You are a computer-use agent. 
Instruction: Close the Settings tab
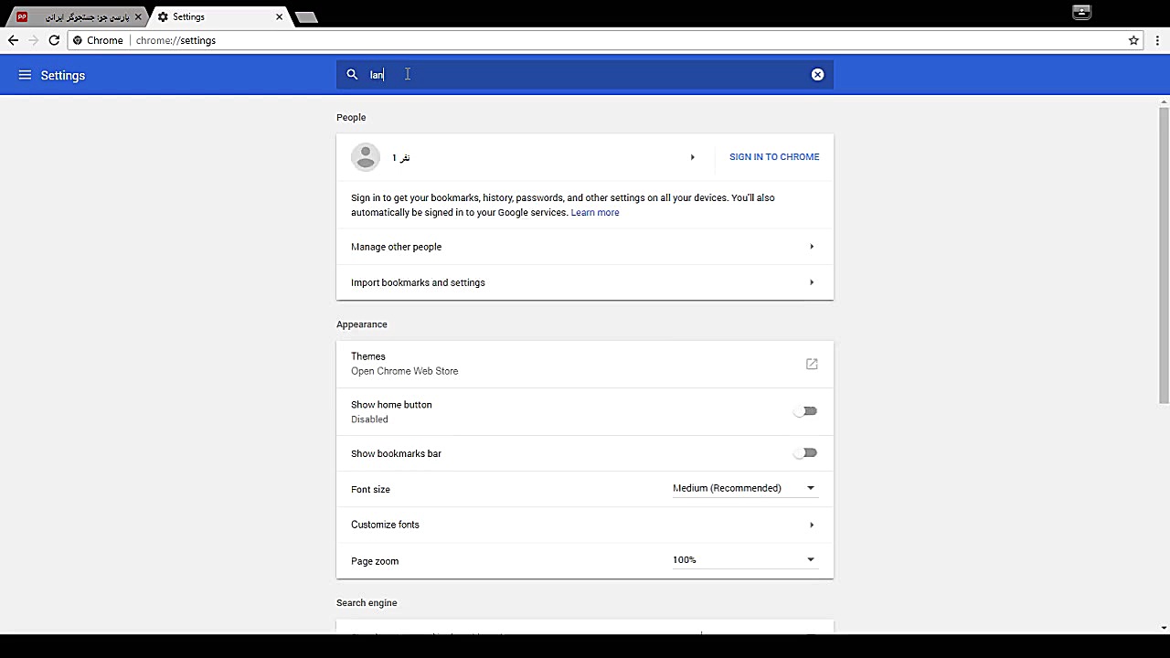click(280, 16)
